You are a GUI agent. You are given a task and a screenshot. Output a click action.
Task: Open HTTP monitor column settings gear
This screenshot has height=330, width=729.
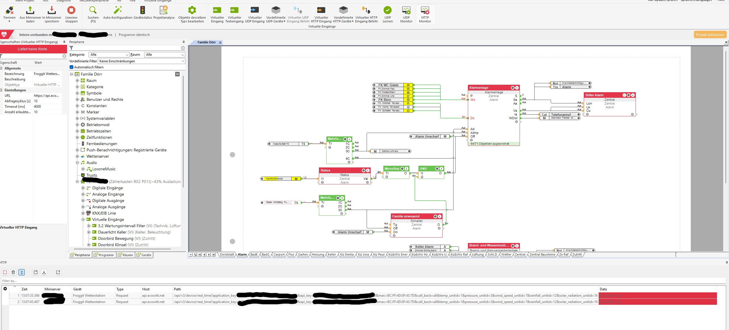click(x=5, y=289)
